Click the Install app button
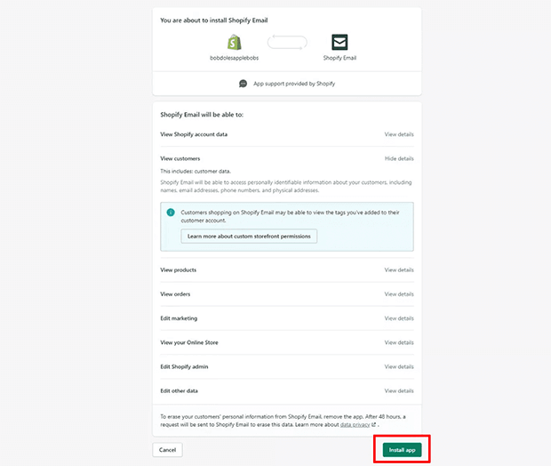The height and width of the screenshot is (466, 551). tap(402, 450)
